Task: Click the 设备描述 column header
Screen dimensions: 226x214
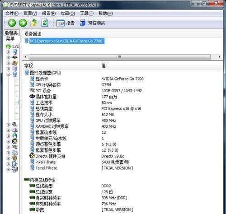Action: click(x=33, y=34)
